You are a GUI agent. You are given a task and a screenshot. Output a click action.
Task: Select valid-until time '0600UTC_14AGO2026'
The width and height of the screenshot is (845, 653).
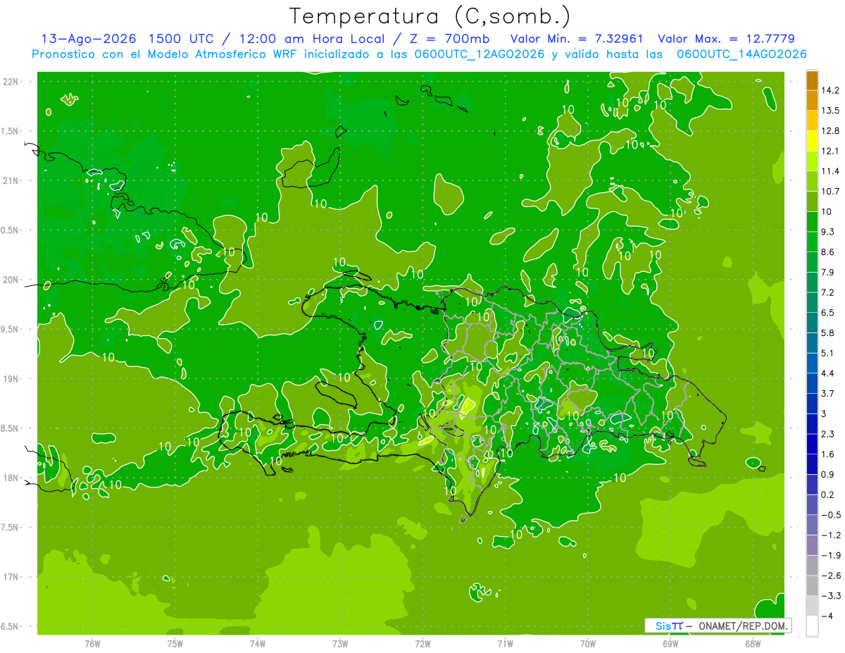click(741, 54)
